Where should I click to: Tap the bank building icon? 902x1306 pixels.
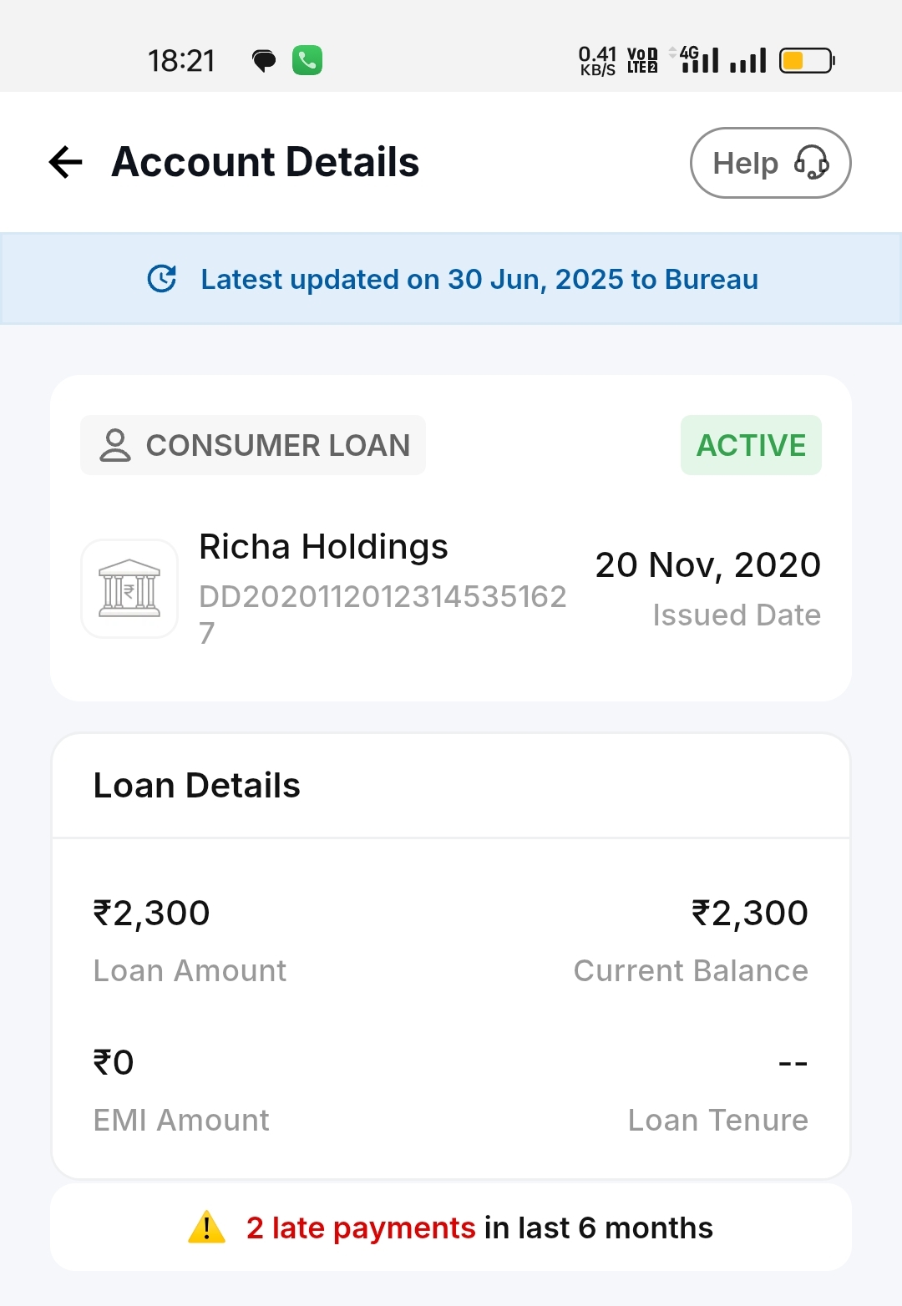click(129, 589)
